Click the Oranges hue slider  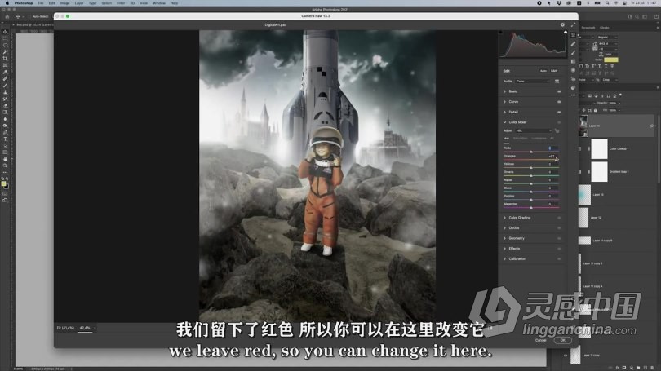[x=531, y=160]
